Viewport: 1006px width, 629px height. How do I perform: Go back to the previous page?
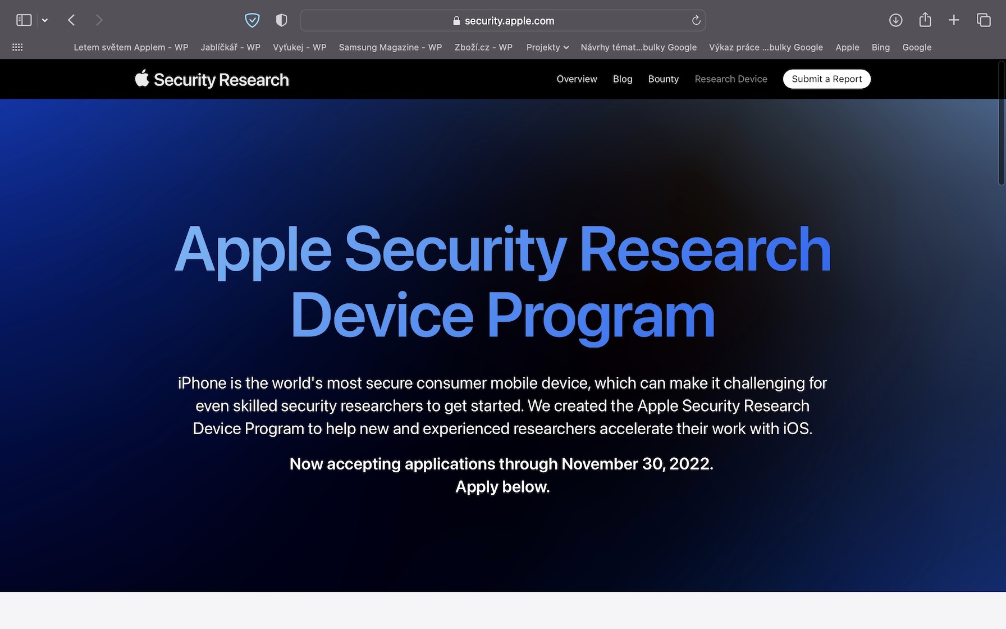(71, 20)
